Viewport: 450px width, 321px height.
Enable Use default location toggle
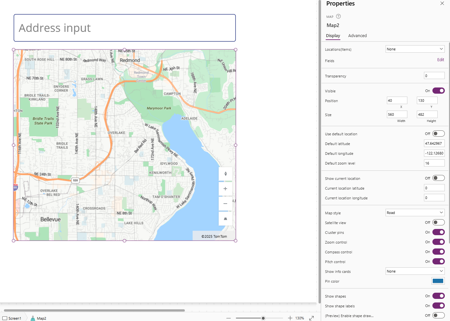pyautogui.click(x=438, y=134)
